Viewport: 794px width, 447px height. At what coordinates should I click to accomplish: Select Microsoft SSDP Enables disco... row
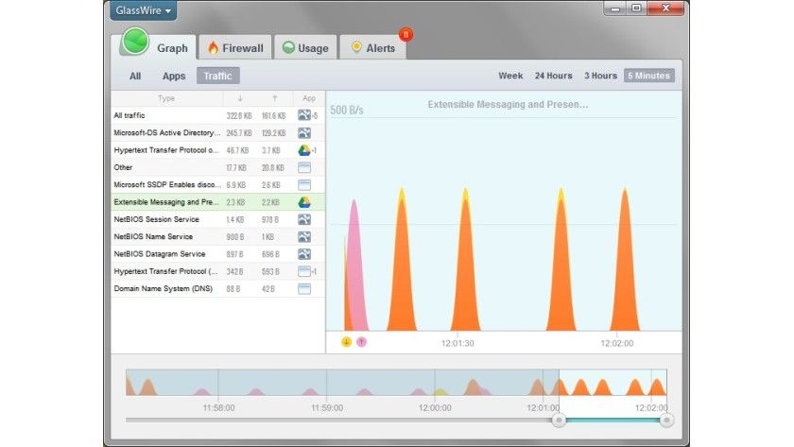point(217,185)
